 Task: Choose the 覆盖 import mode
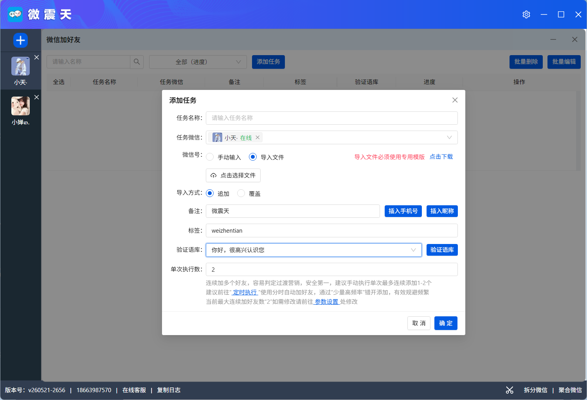(x=241, y=193)
